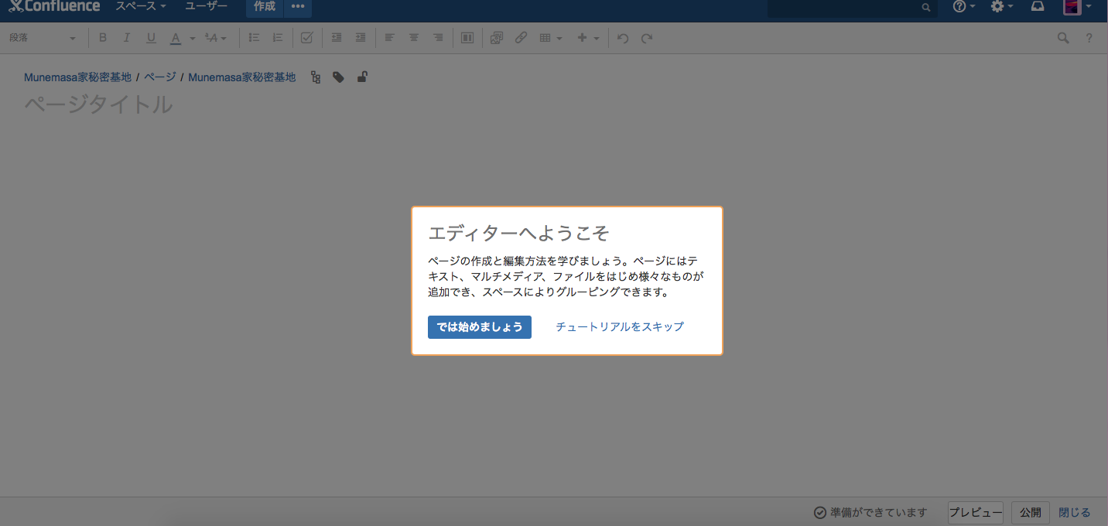Open the Confluence Spaces menu
Screen dimensions: 1108x526
coord(139,6)
